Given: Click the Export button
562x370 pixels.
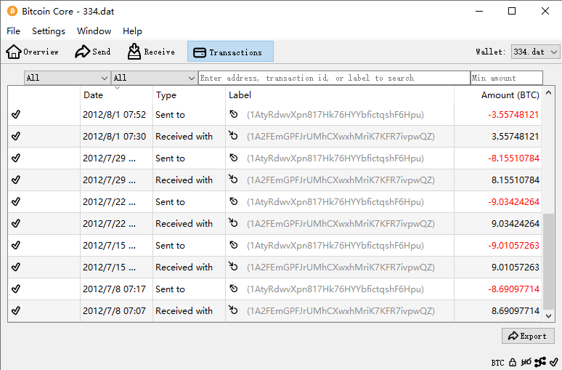Looking at the screenshot, I should pos(528,336).
